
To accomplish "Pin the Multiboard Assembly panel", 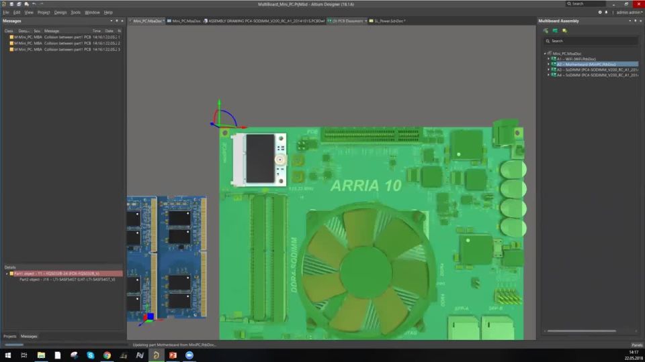I will [635, 21].
